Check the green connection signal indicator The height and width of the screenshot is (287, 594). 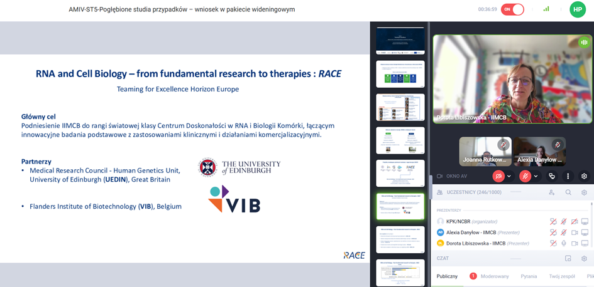(x=546, y=9)
